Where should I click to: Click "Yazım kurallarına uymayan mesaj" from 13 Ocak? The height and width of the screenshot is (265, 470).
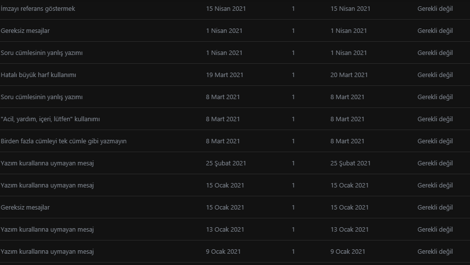coord(47,230)
